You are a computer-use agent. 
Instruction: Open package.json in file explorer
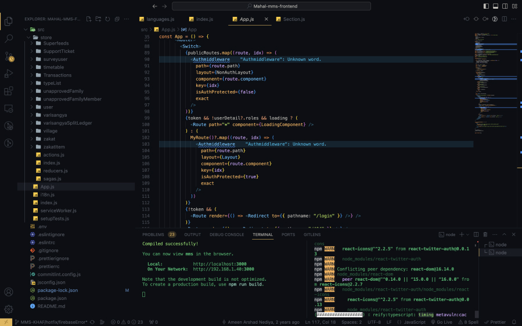pos(52,298)
